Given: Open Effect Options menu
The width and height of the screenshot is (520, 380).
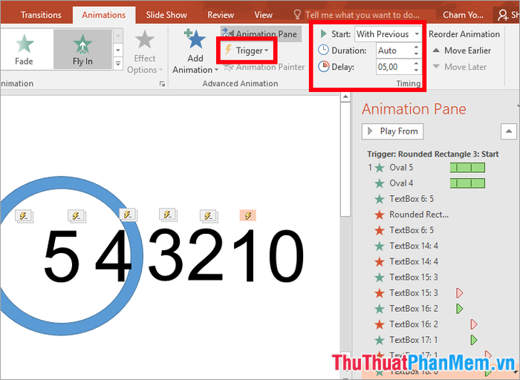Looking at the screenshot, I should point(145,52).
